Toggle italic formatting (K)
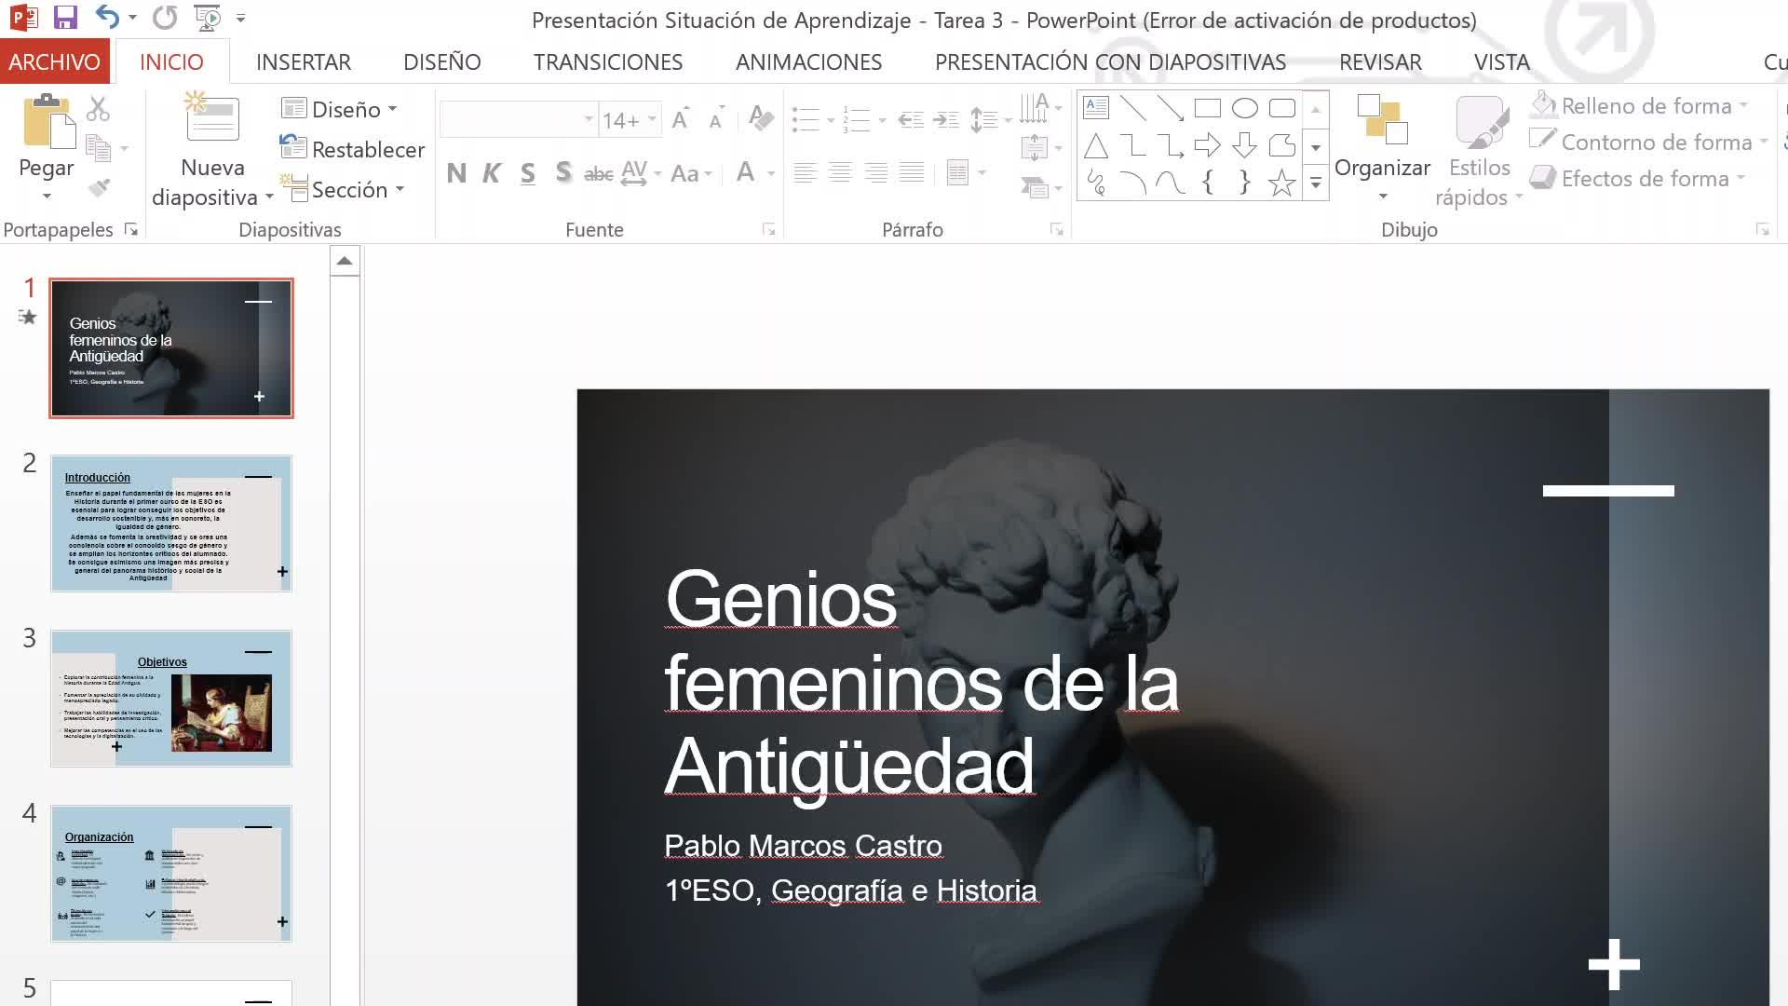 492,173
